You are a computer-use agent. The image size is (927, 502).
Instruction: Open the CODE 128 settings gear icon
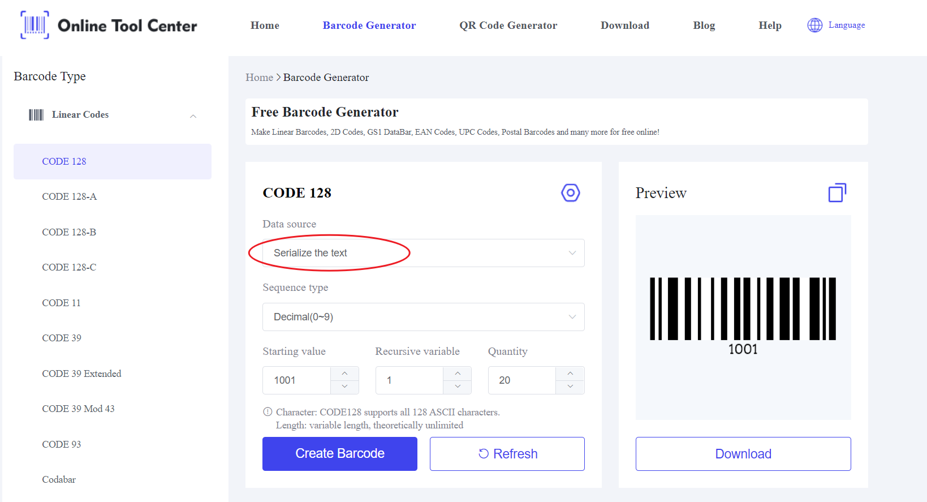pyautogui.click(x=570, y=193)
